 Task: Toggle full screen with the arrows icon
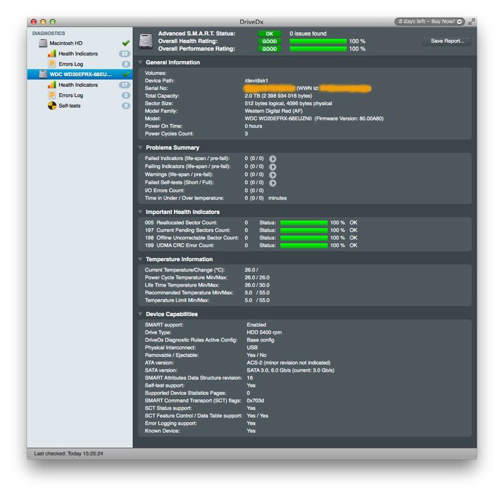coord(471,21)
